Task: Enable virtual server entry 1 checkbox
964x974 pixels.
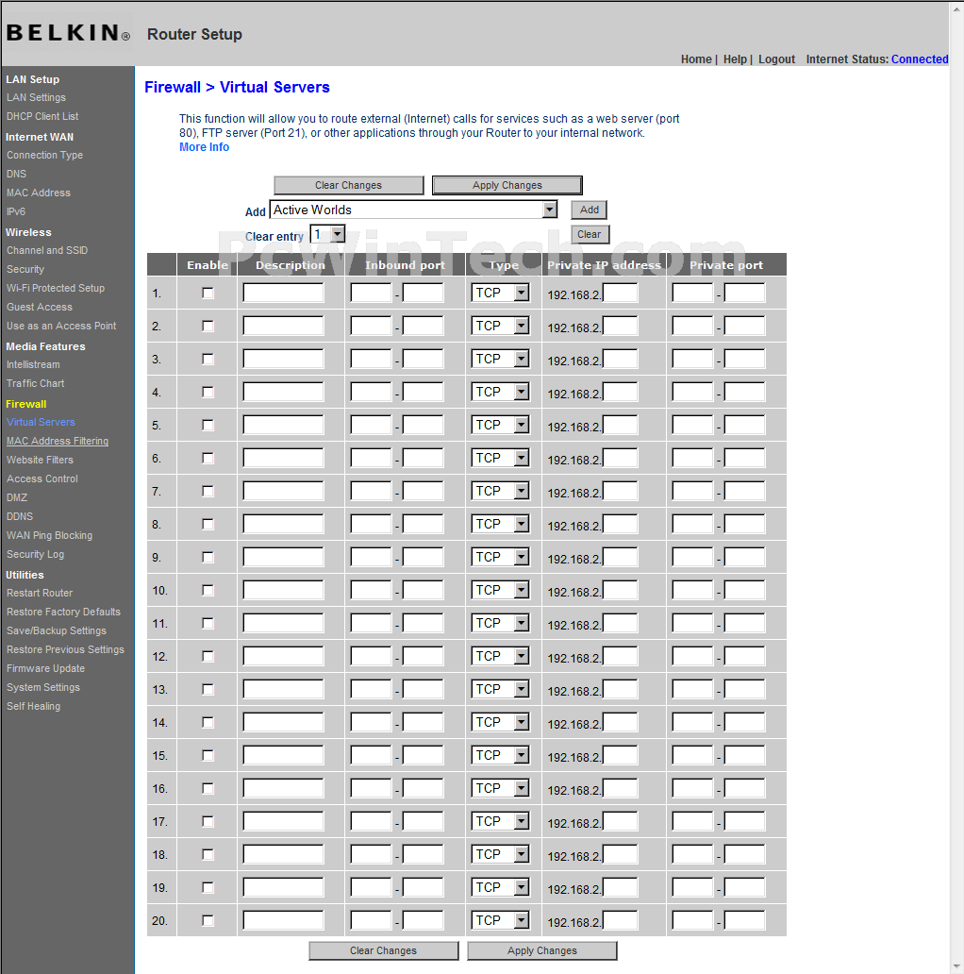Action: tap(208, 294)
